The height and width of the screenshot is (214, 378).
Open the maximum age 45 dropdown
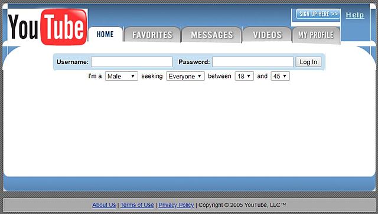click(280, 76)
